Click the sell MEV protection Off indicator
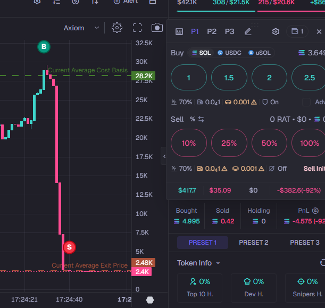Screen dimensions: 325x308 click(x=278, y=169)
